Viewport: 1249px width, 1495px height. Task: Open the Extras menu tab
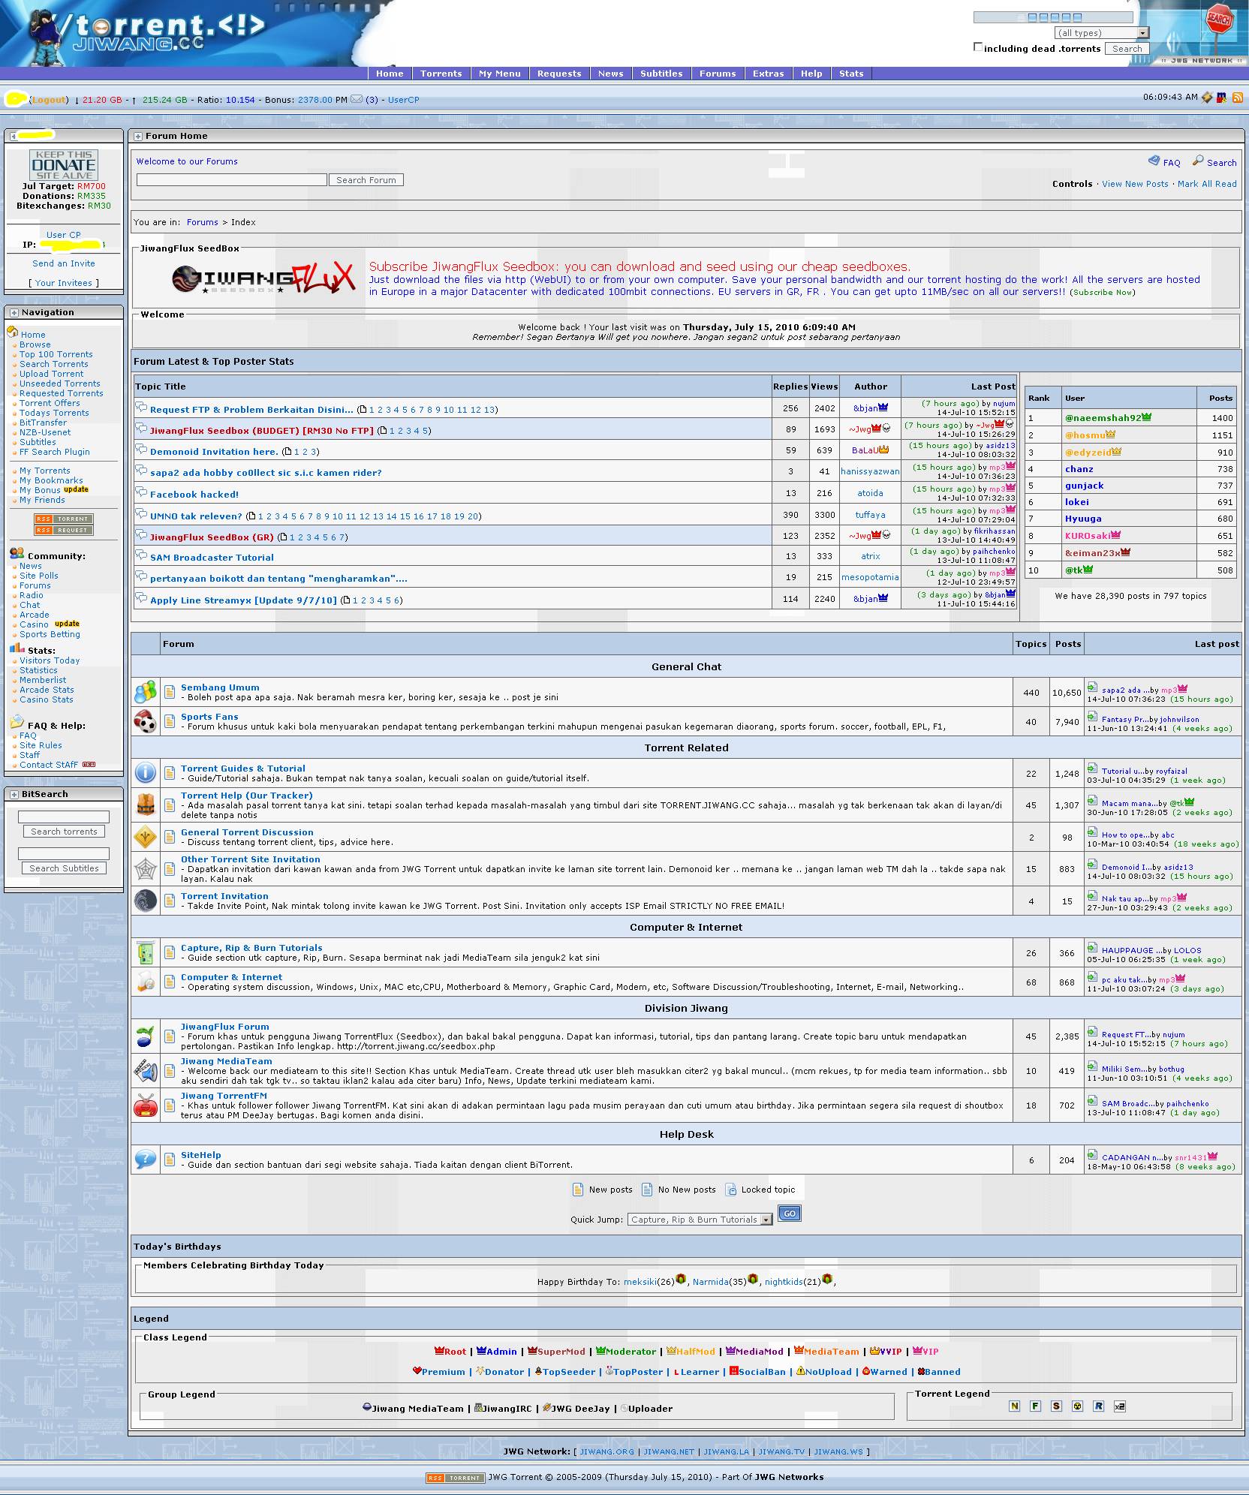click(x=768, y=74)
